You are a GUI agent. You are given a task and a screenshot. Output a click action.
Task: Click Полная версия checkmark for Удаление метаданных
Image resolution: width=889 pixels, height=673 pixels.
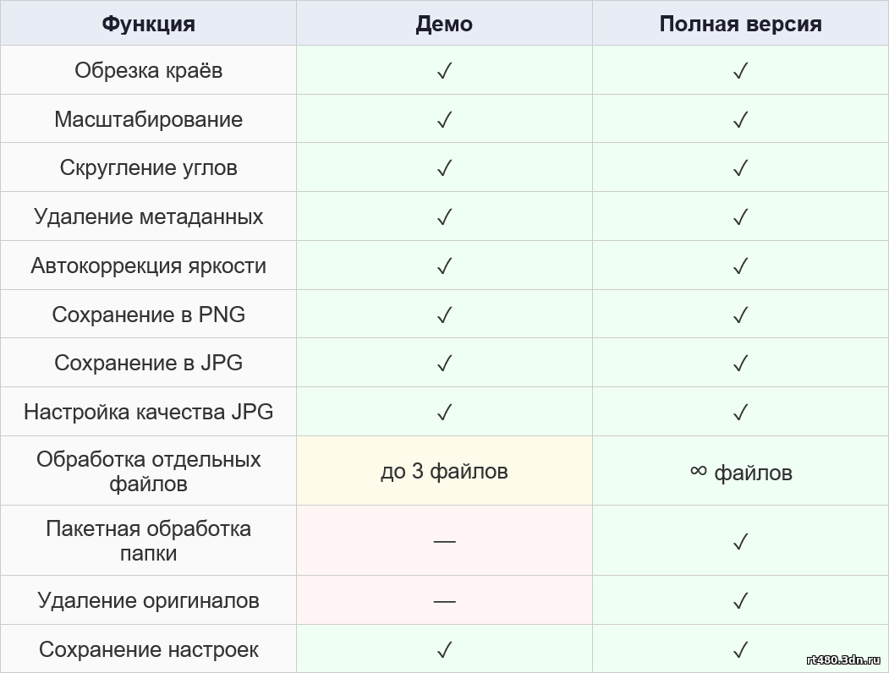point(740,217)
